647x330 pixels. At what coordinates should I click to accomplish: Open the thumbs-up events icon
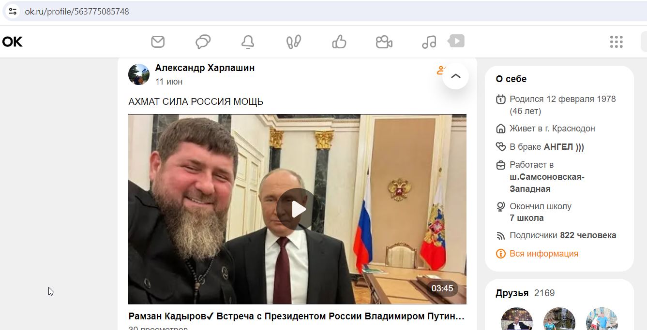tap(339, 42)
